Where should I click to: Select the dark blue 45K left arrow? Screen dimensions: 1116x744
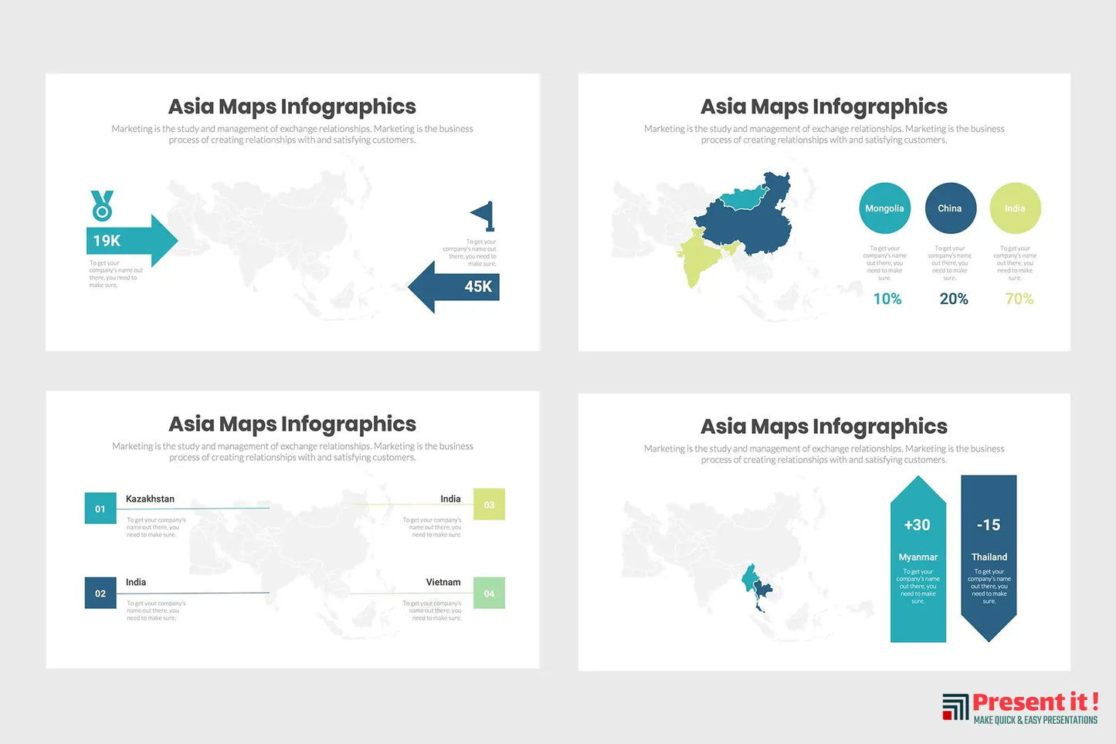click(x=454, y=287)
